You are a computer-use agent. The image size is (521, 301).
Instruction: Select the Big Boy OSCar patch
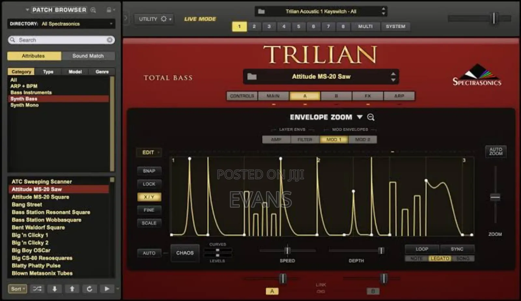click(x=31, y=250)
